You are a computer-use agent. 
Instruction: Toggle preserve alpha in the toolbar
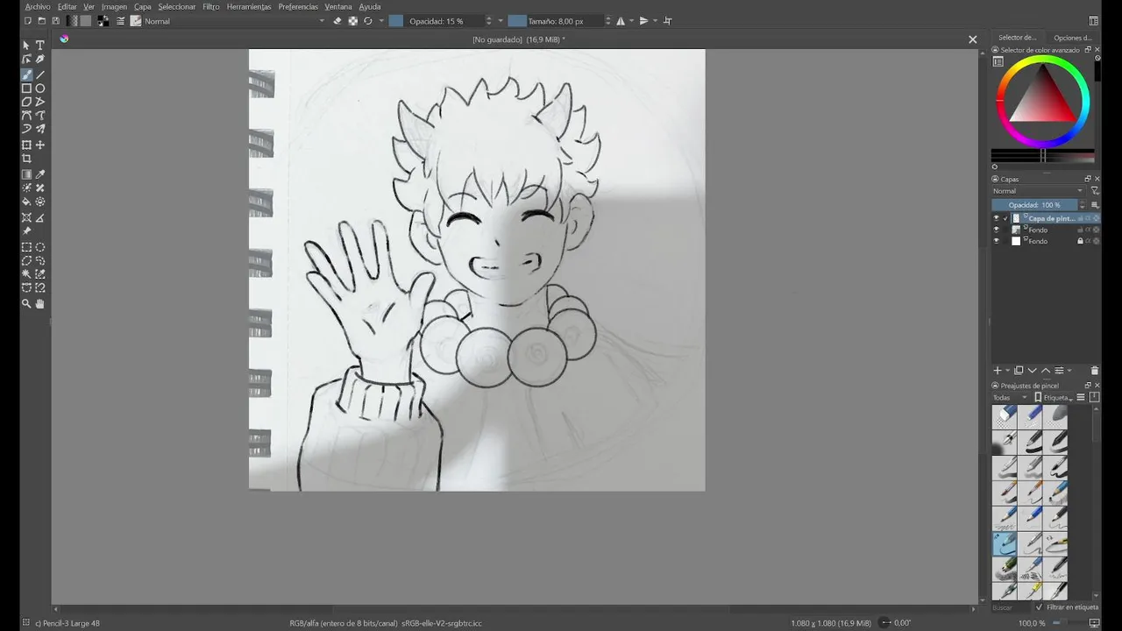(352, 20)
